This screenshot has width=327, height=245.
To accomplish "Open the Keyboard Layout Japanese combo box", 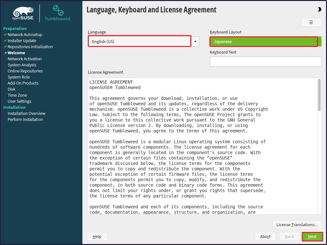I will click(265, 41).
